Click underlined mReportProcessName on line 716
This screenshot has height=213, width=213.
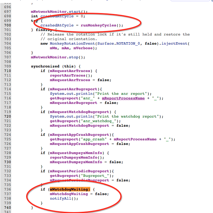click(123, 98)
